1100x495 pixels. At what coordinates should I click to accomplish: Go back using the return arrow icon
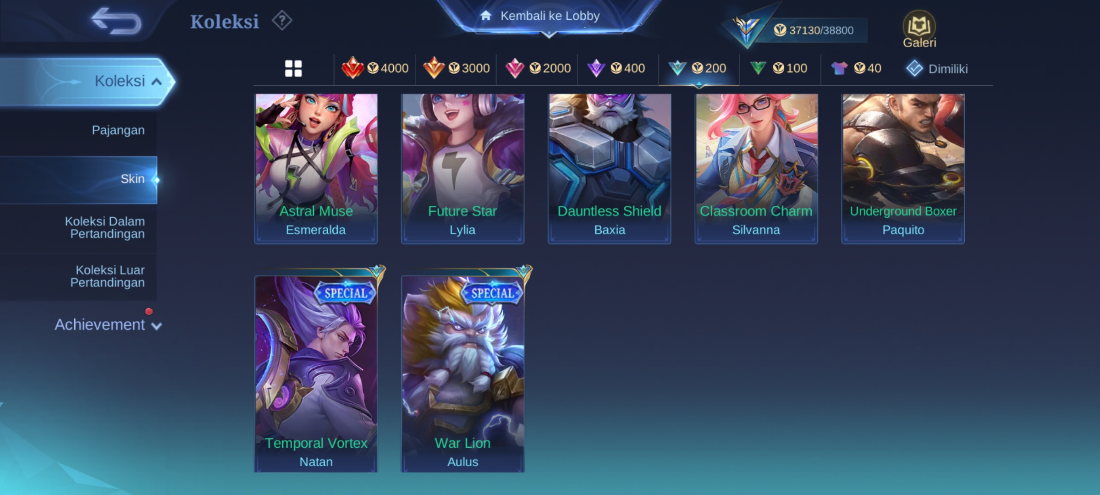point(116,21)
